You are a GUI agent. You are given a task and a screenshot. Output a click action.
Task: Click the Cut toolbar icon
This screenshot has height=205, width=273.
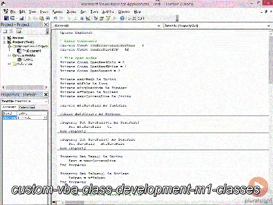[29, 18]
